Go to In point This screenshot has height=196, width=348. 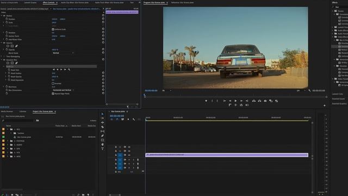point(225,101)
